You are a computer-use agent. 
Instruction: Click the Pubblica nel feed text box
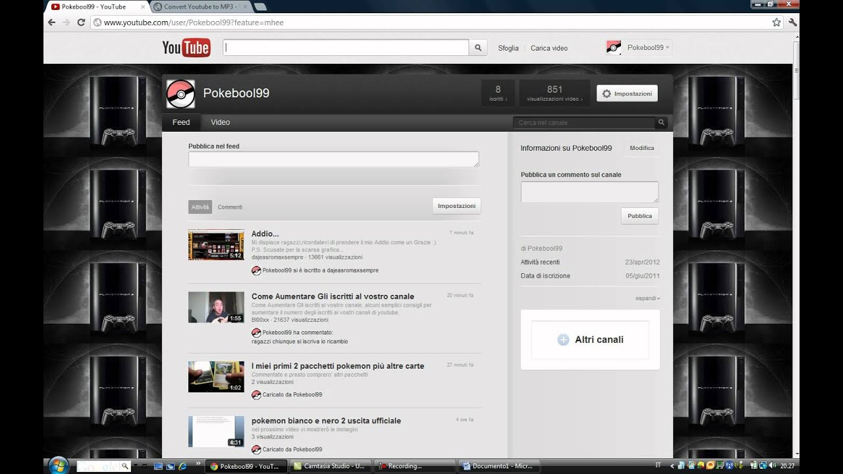tap(333, 159)
